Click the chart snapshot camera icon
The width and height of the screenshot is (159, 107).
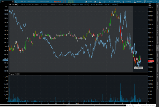(x=95, y=2)
